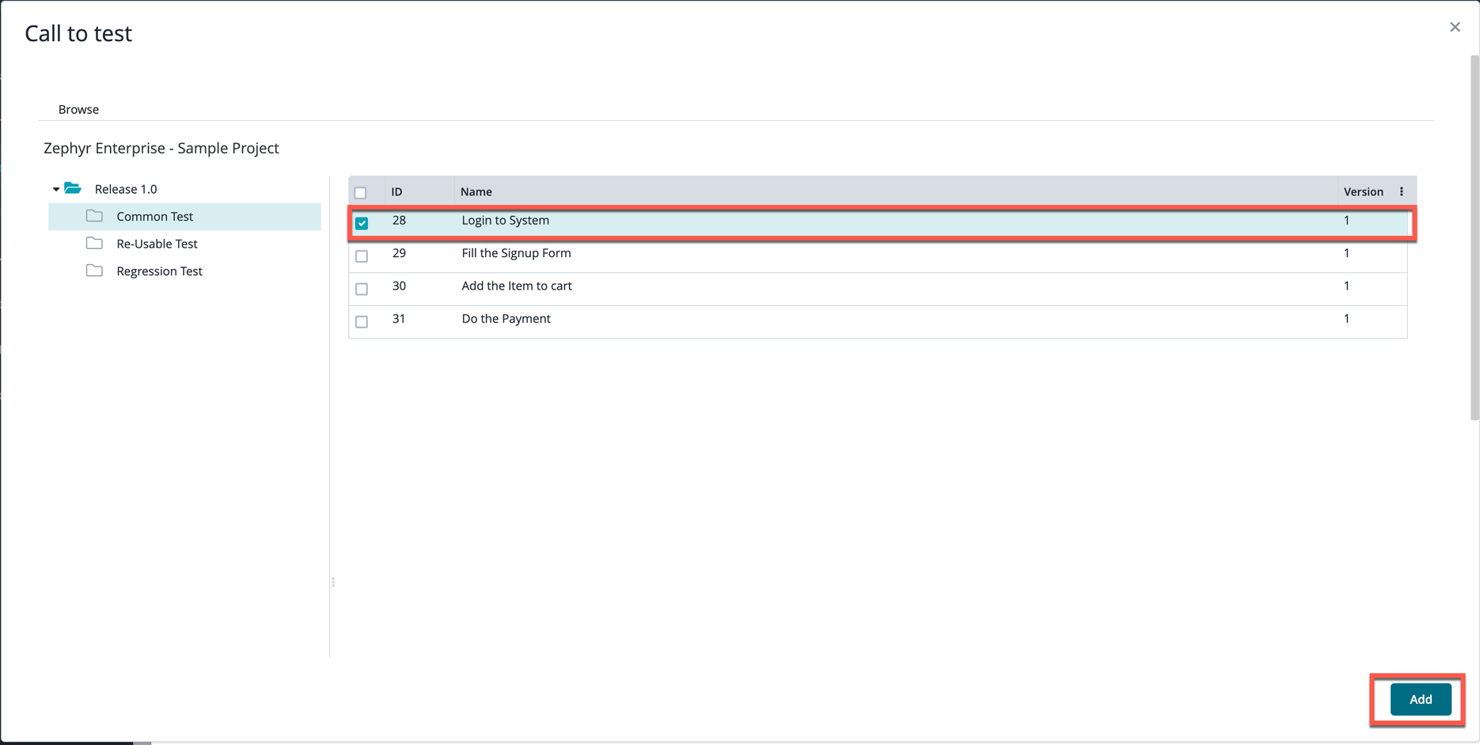
Task: Open the column options kebab menu
Action: [1402, 191]
